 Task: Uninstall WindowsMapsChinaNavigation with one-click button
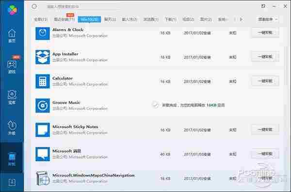pos(265,178)
